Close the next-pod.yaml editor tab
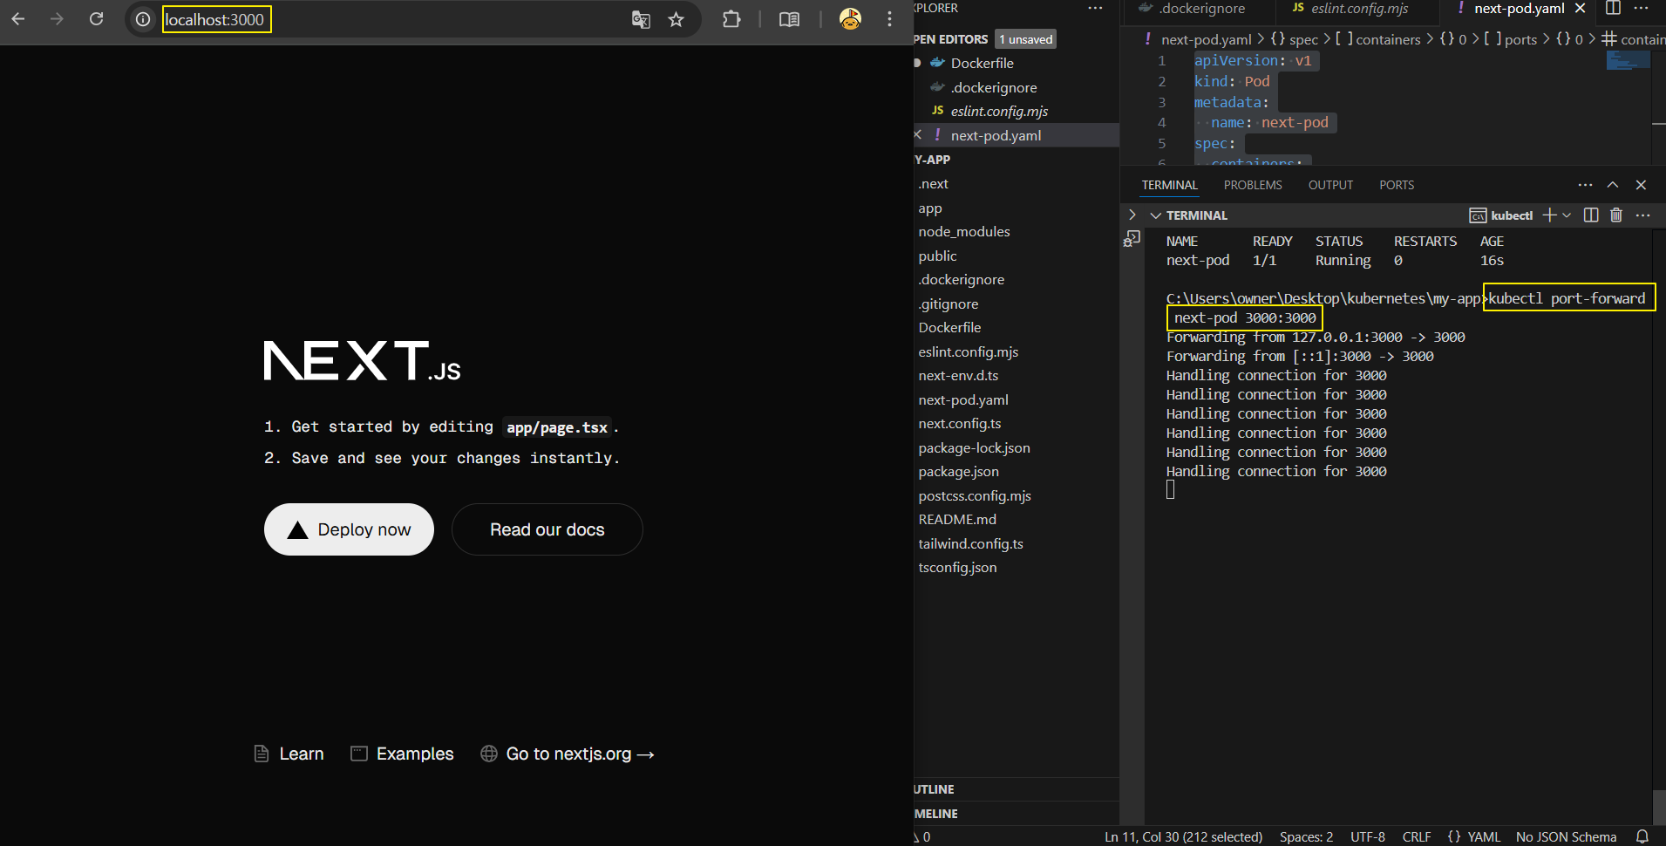Screen dimensions: 1666x846 click(1580, 9)
